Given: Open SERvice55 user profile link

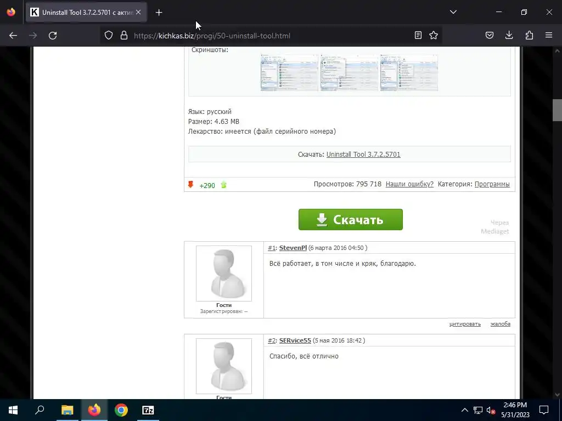Looking at the screenshot, I should click(295, 340).
